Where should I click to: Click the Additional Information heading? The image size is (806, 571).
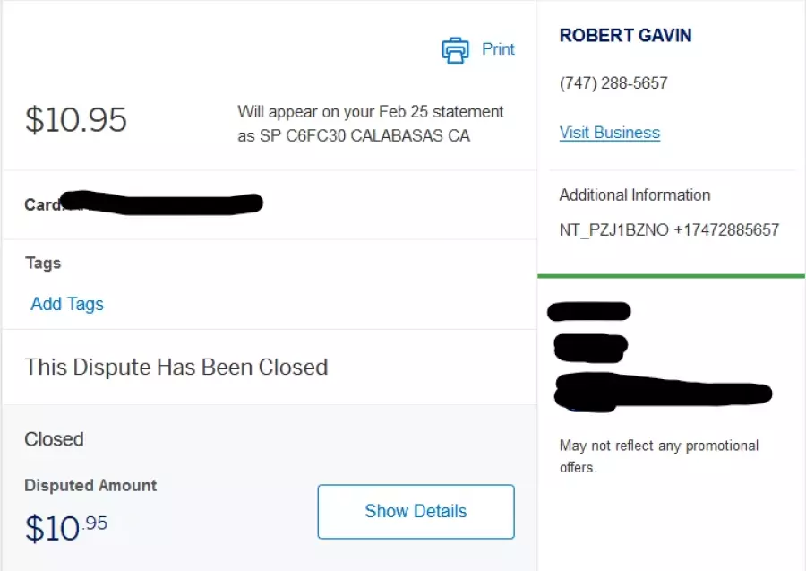(x=635, y=195)
